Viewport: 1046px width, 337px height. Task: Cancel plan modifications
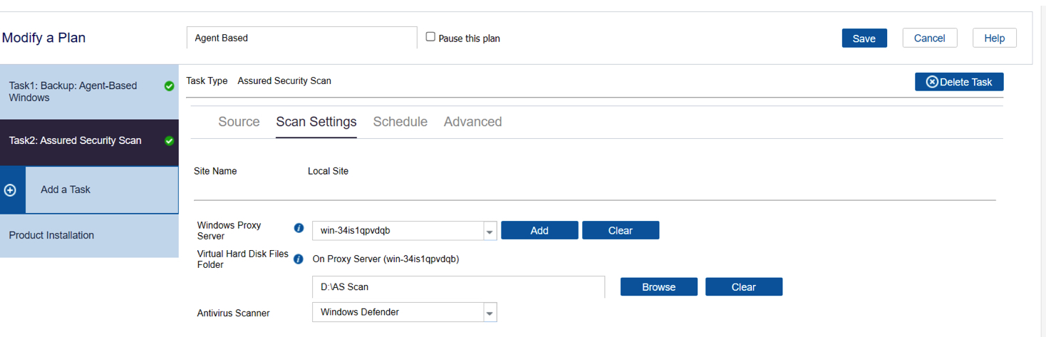click(x=930, y=38)
